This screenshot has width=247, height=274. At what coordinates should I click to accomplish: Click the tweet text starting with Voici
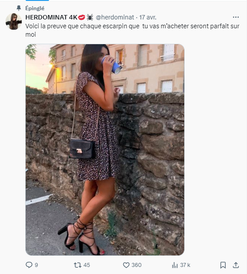(132, 30)
